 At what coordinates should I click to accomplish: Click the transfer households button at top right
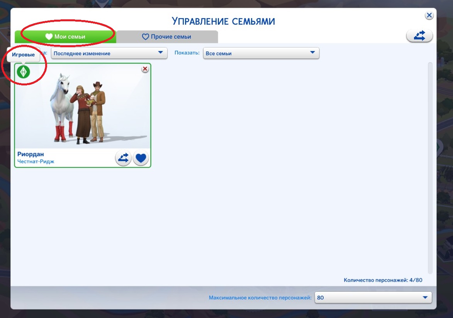coord(419,36)
